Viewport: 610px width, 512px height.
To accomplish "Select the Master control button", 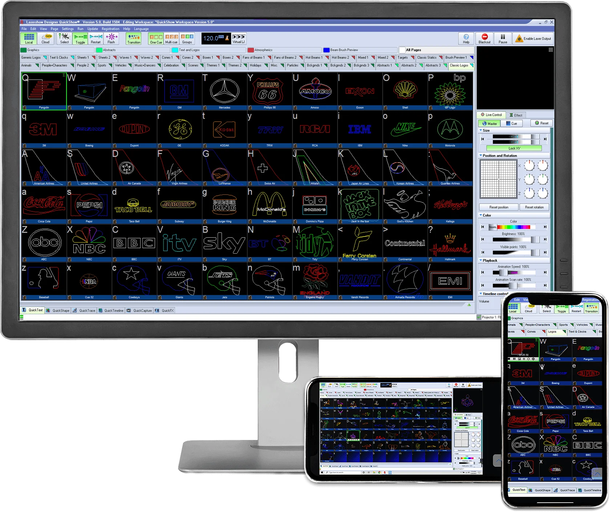I will pyautogui.click(x=489, y=124).
